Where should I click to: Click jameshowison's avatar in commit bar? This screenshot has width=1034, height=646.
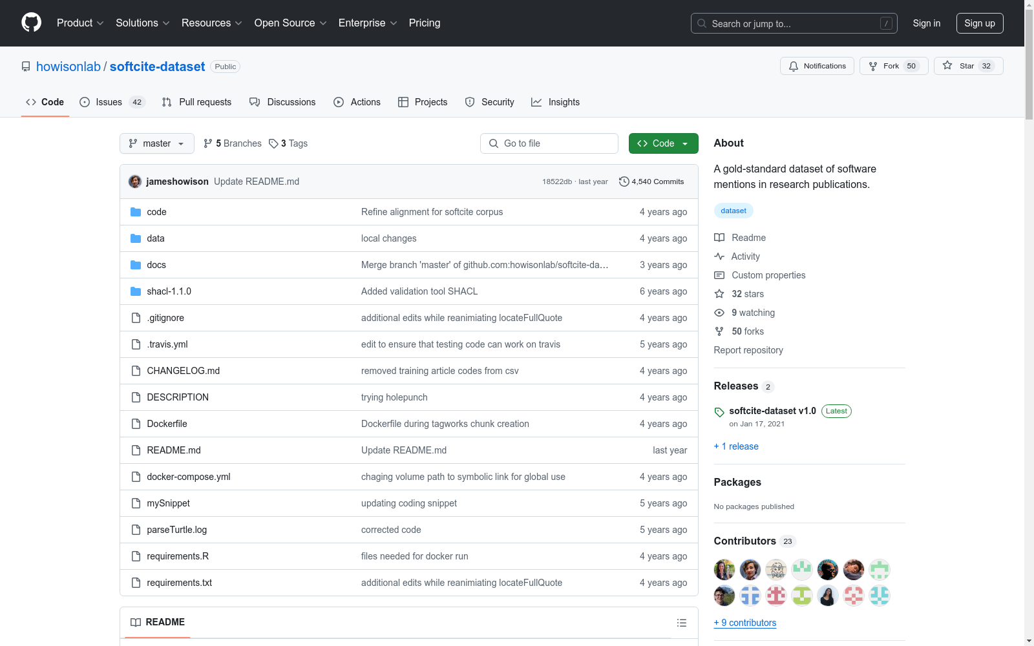point(135,182)
